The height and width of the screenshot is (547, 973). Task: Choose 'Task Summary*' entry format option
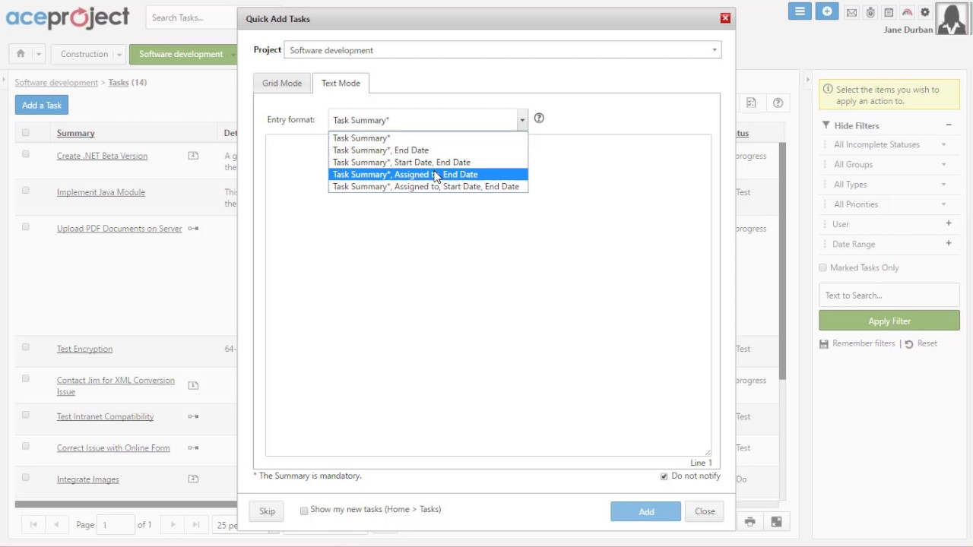tap(428, 138)
